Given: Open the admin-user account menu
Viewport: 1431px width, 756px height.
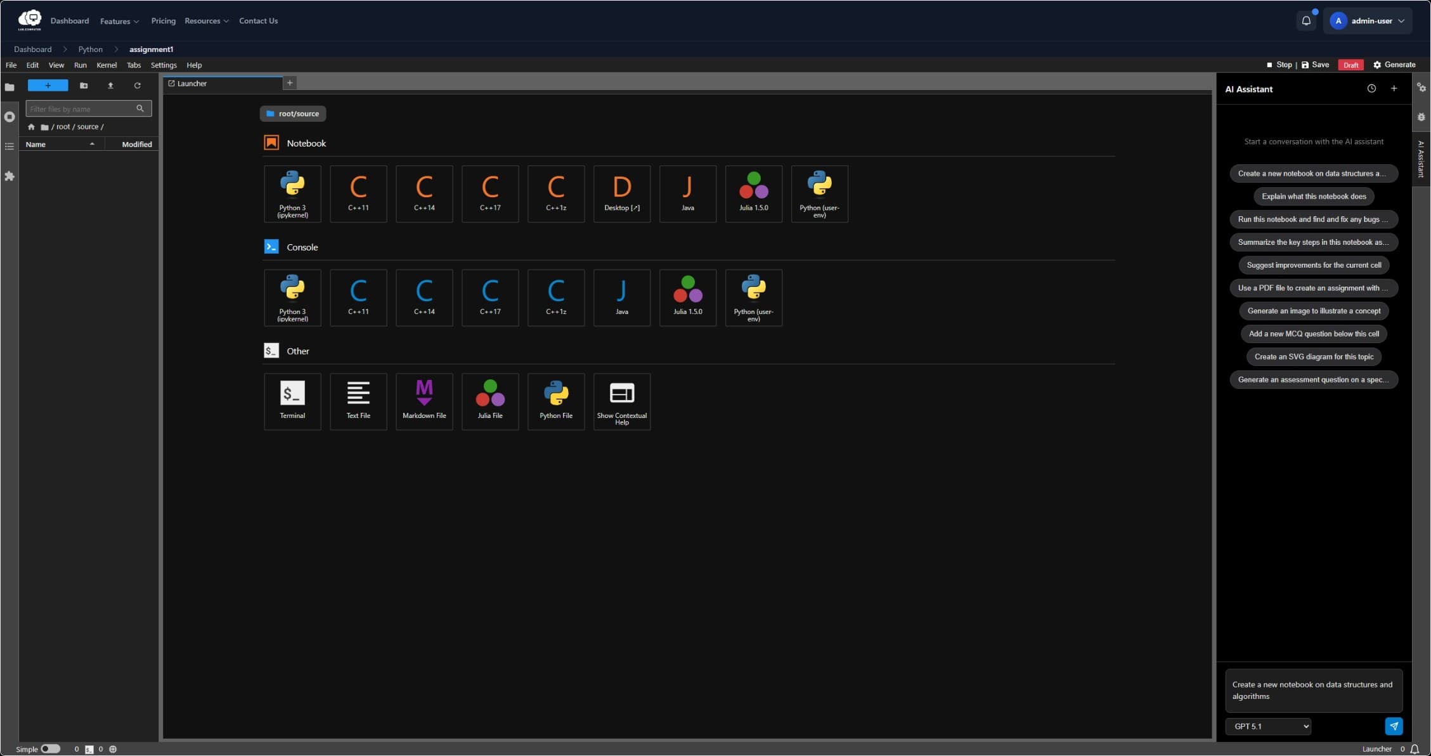Looking at the screenshot, I should click(1368, 21).
